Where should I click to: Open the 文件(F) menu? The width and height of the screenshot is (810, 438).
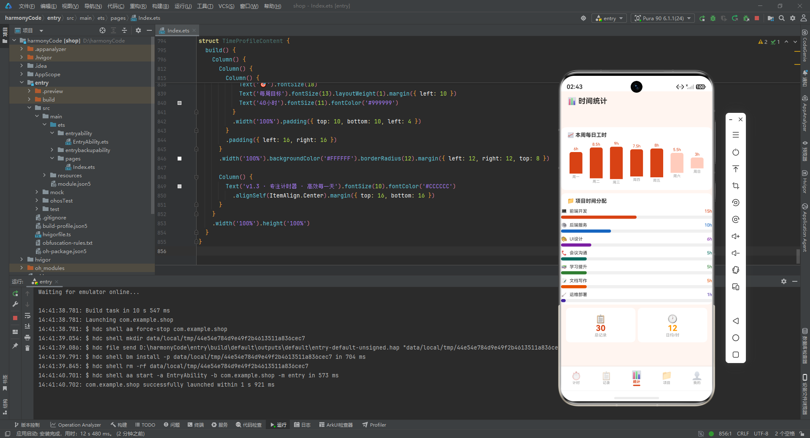point(27,6)
